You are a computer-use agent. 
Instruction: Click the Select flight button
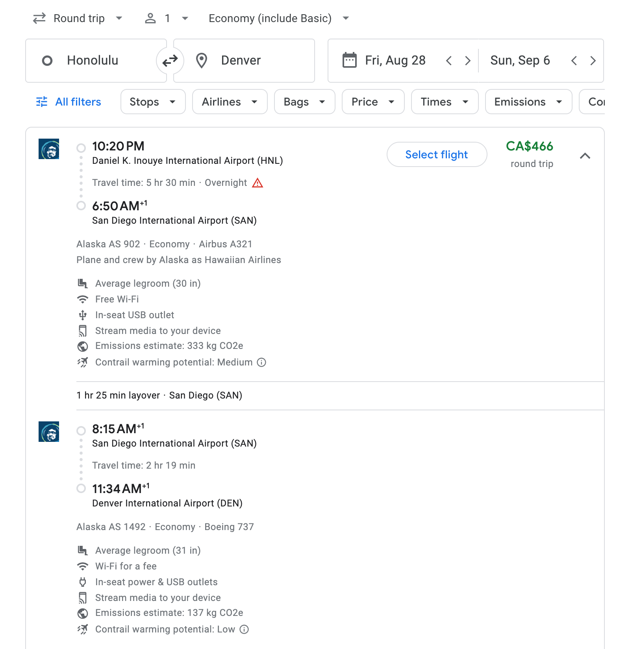pos(436,154)
